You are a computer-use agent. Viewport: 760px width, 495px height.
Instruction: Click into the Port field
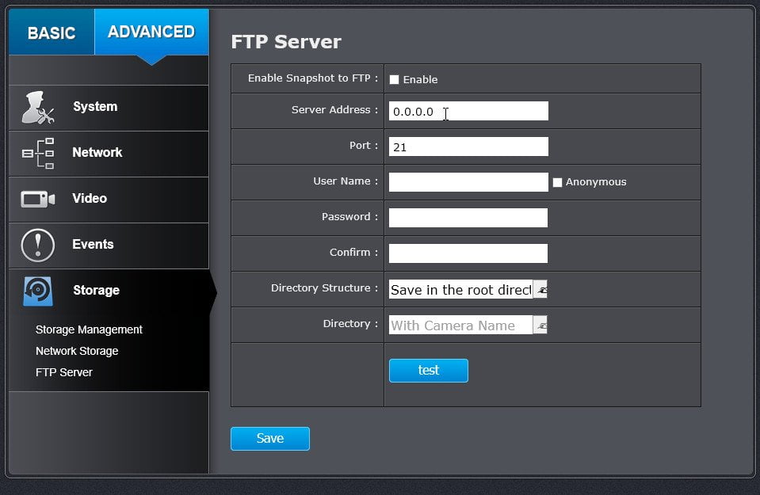(468, 147)
